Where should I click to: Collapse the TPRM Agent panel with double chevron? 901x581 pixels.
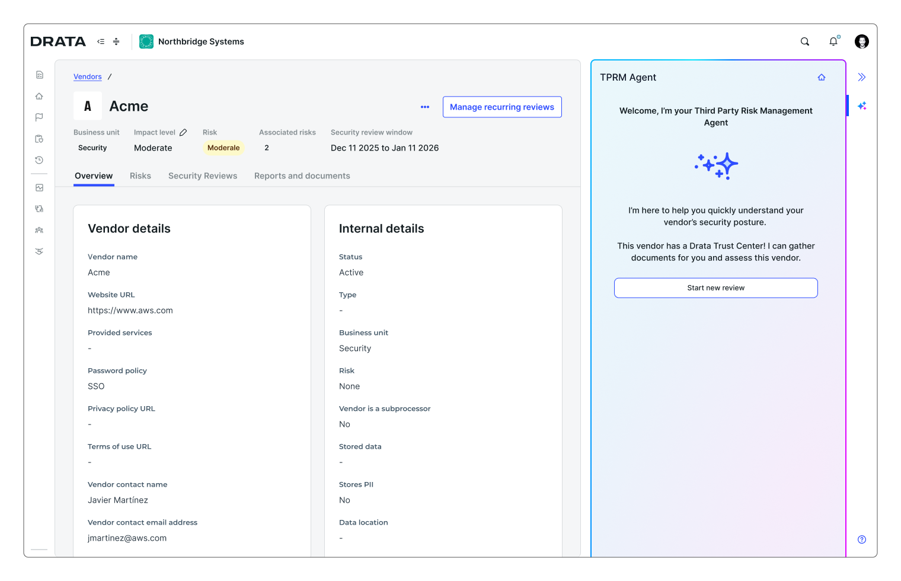pos(862,76)
